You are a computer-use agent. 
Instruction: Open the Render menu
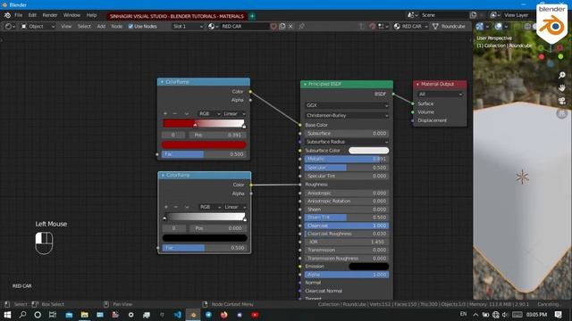(x=50, y=15)
